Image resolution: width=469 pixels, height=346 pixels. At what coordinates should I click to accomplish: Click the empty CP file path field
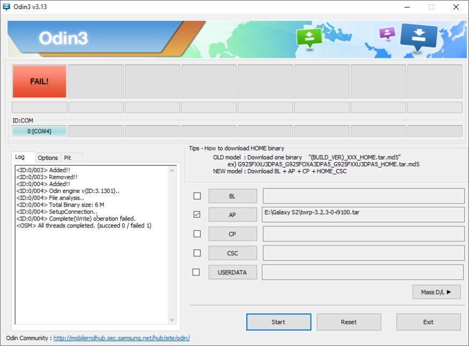364,234
